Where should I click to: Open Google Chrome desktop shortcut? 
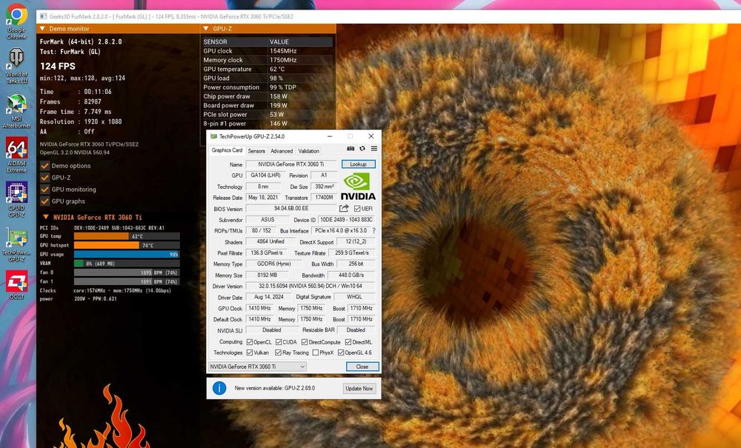(16, 21)
